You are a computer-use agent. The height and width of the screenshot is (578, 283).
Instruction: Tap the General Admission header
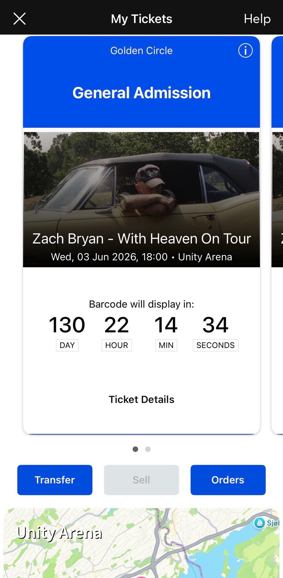[x=141, y=93]
